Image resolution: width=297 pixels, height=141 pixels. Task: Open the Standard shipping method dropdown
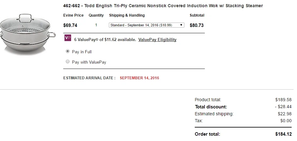[x=146, y=25]
